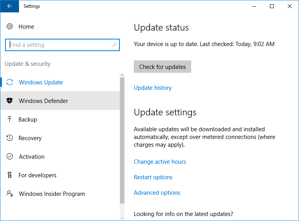Image resolution: width=299 pixels, height=221 pixels.
Task: Maximize the Settings window
Action: [272, 6]
